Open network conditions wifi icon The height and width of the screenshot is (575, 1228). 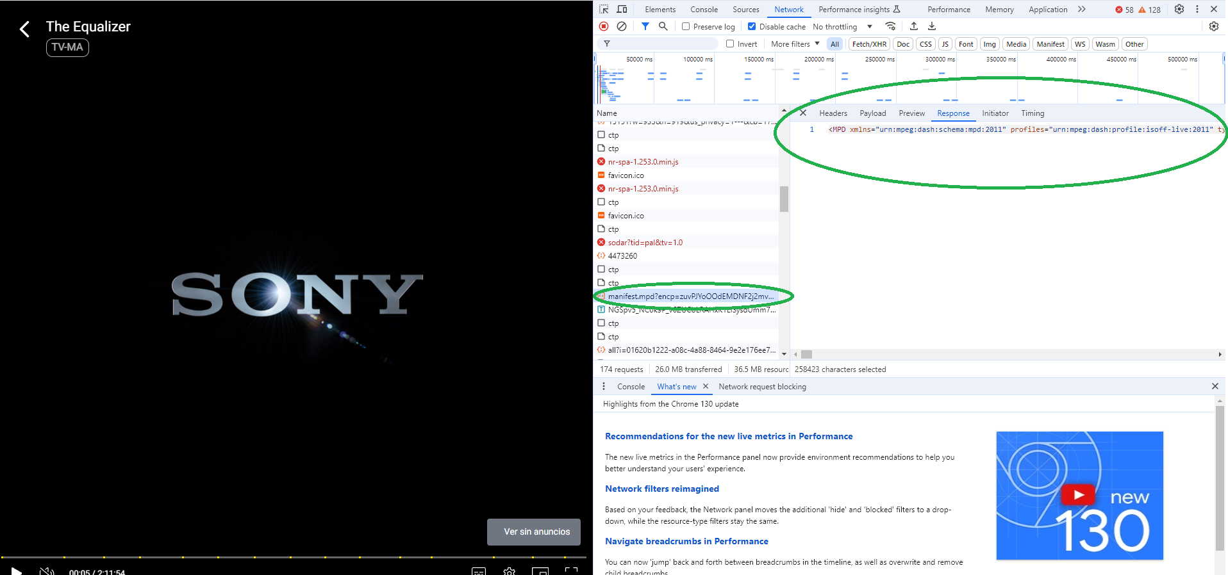[890, 26]
